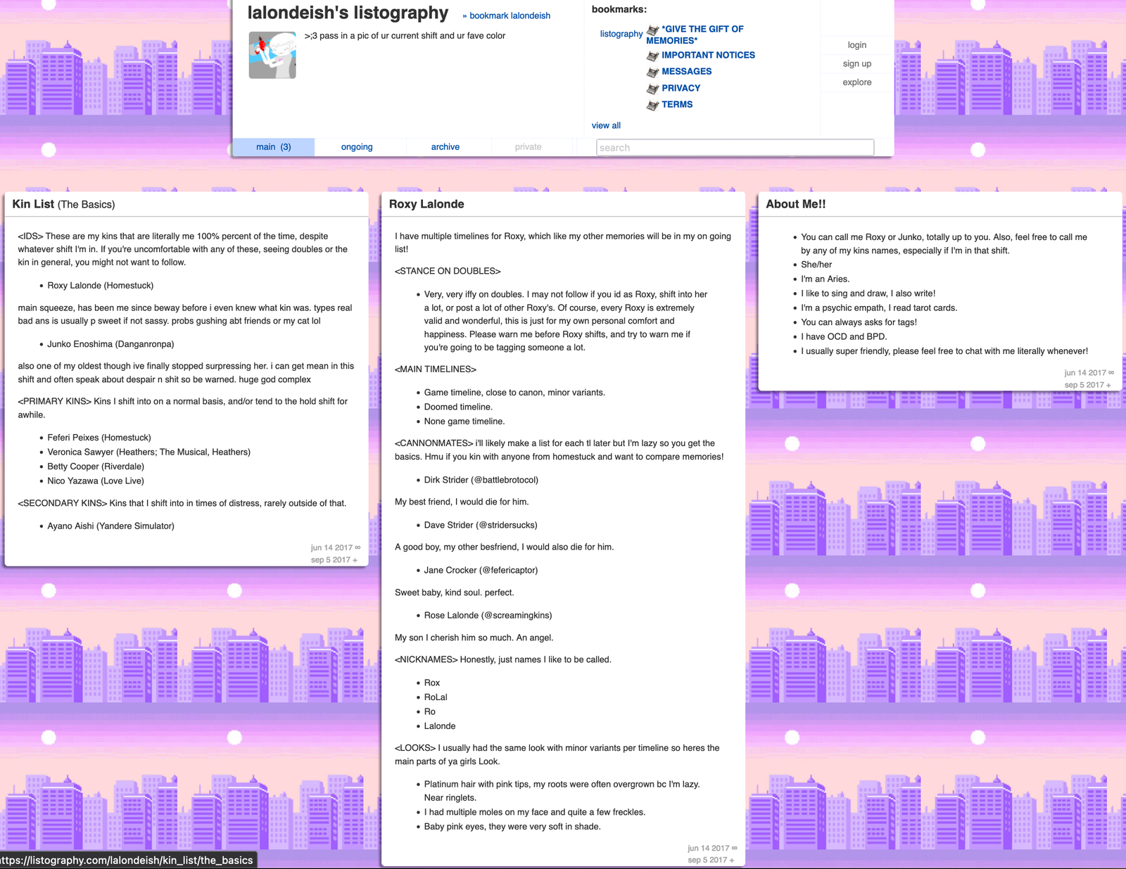Screen dimensions: 1126x869
Task: Open lalondeish's profile avatar image
Action: 272,55
